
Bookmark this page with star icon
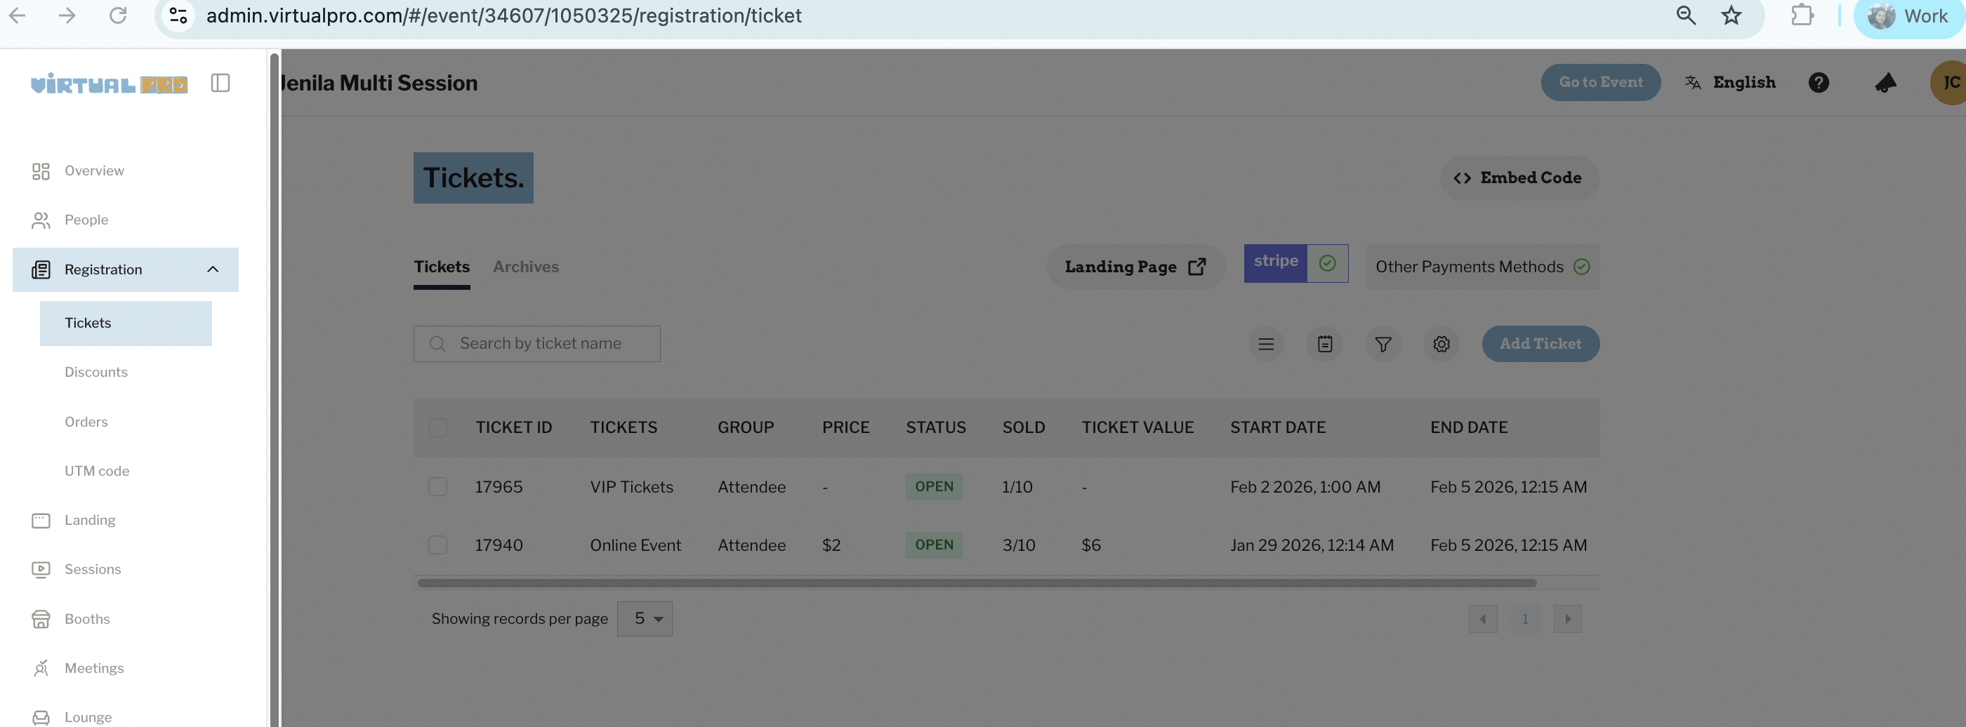pyautogui.click(x=1731, y=15)
